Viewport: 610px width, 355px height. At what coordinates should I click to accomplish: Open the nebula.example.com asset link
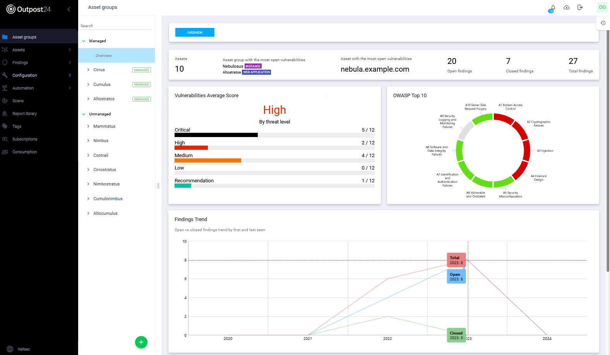(375, 69)
